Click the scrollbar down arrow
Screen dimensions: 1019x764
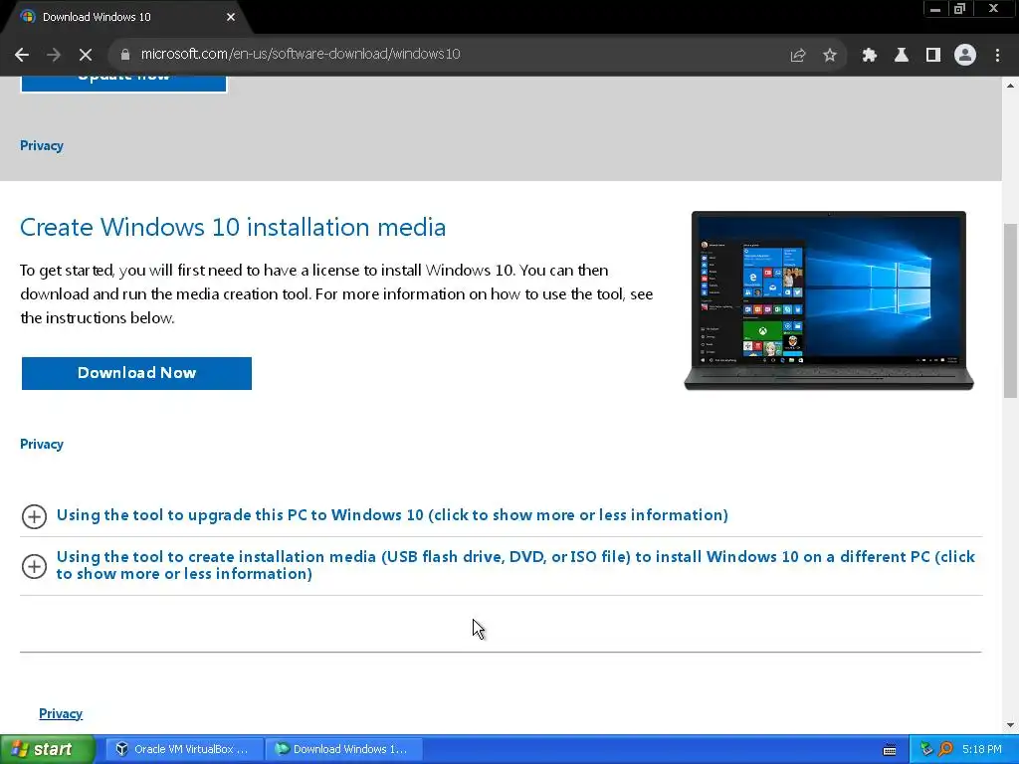(x=1010, y=724)
